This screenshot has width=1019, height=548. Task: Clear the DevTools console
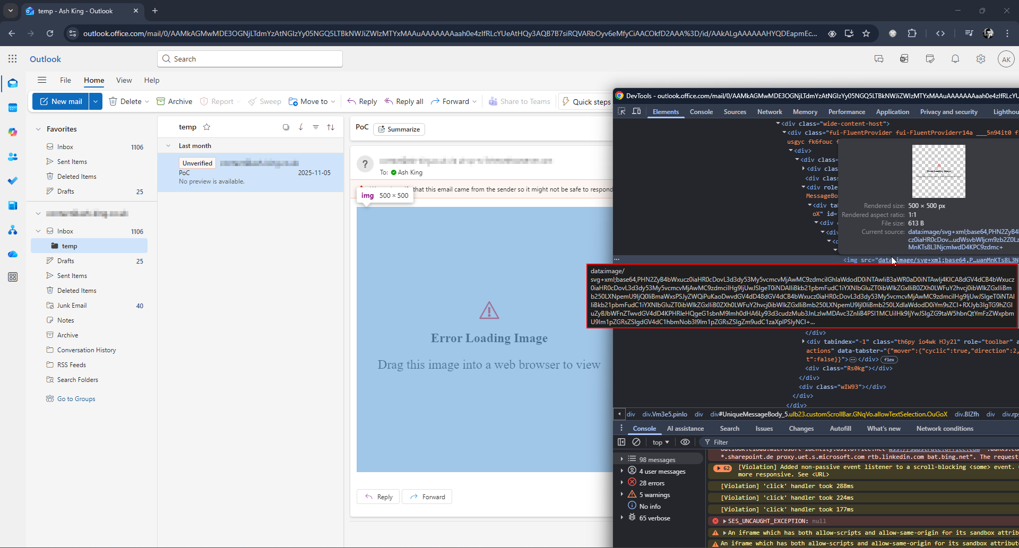[x=636, y=442]
